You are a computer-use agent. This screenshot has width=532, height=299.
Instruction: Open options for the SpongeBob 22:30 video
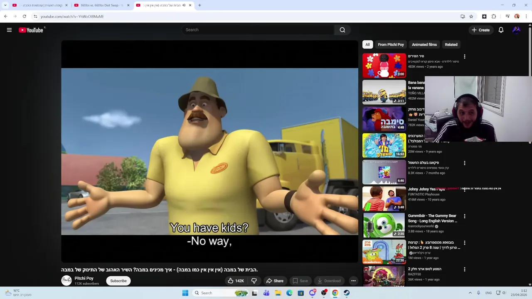(465, 243)
